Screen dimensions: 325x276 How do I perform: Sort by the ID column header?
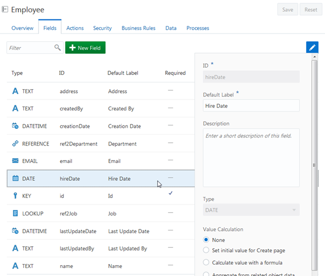point(62,73)
